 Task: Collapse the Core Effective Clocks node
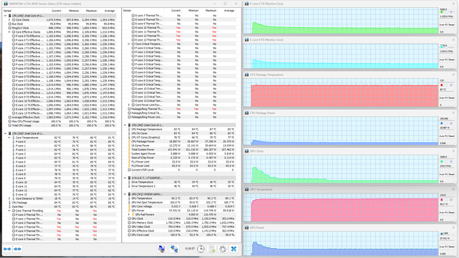(9, 32)
